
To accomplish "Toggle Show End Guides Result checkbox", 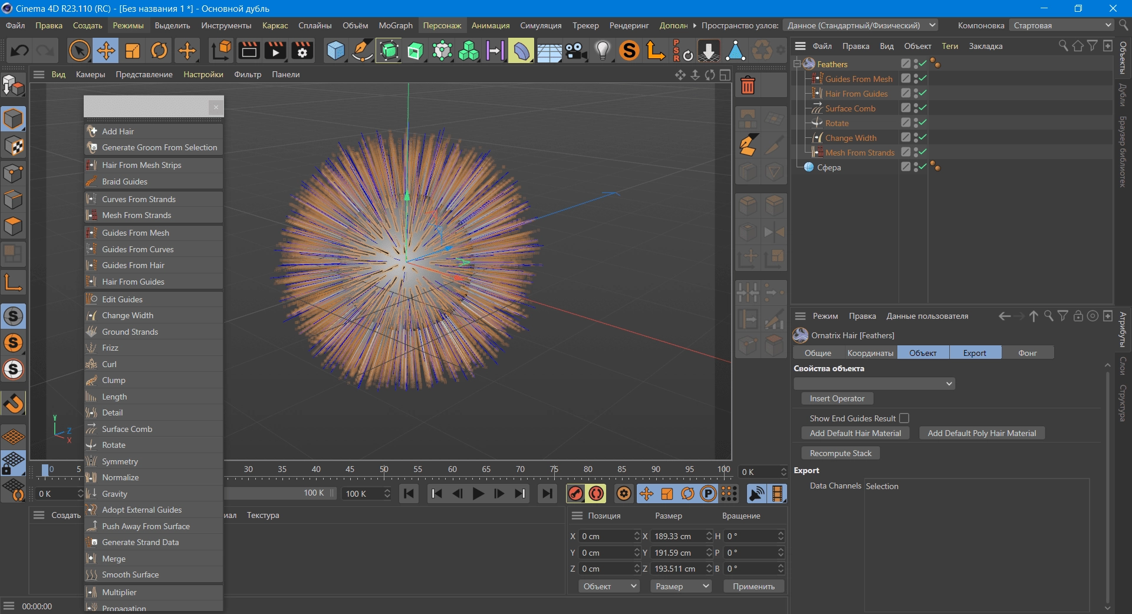I will coord(904,418).
